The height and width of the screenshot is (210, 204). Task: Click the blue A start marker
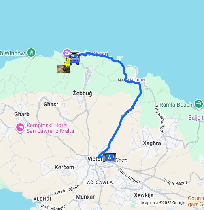pyautogui.click(x=110, y=157)
